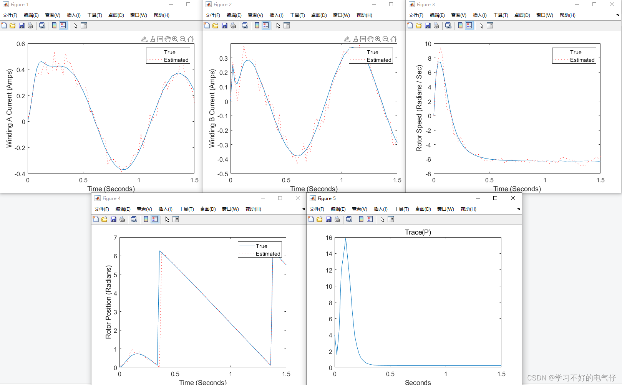
Task: Click zoom out icon above Figure 2 plot
Action: 386,39
